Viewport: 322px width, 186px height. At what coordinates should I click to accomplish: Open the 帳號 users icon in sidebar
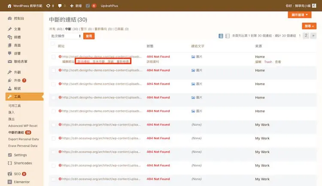[9, 88]
